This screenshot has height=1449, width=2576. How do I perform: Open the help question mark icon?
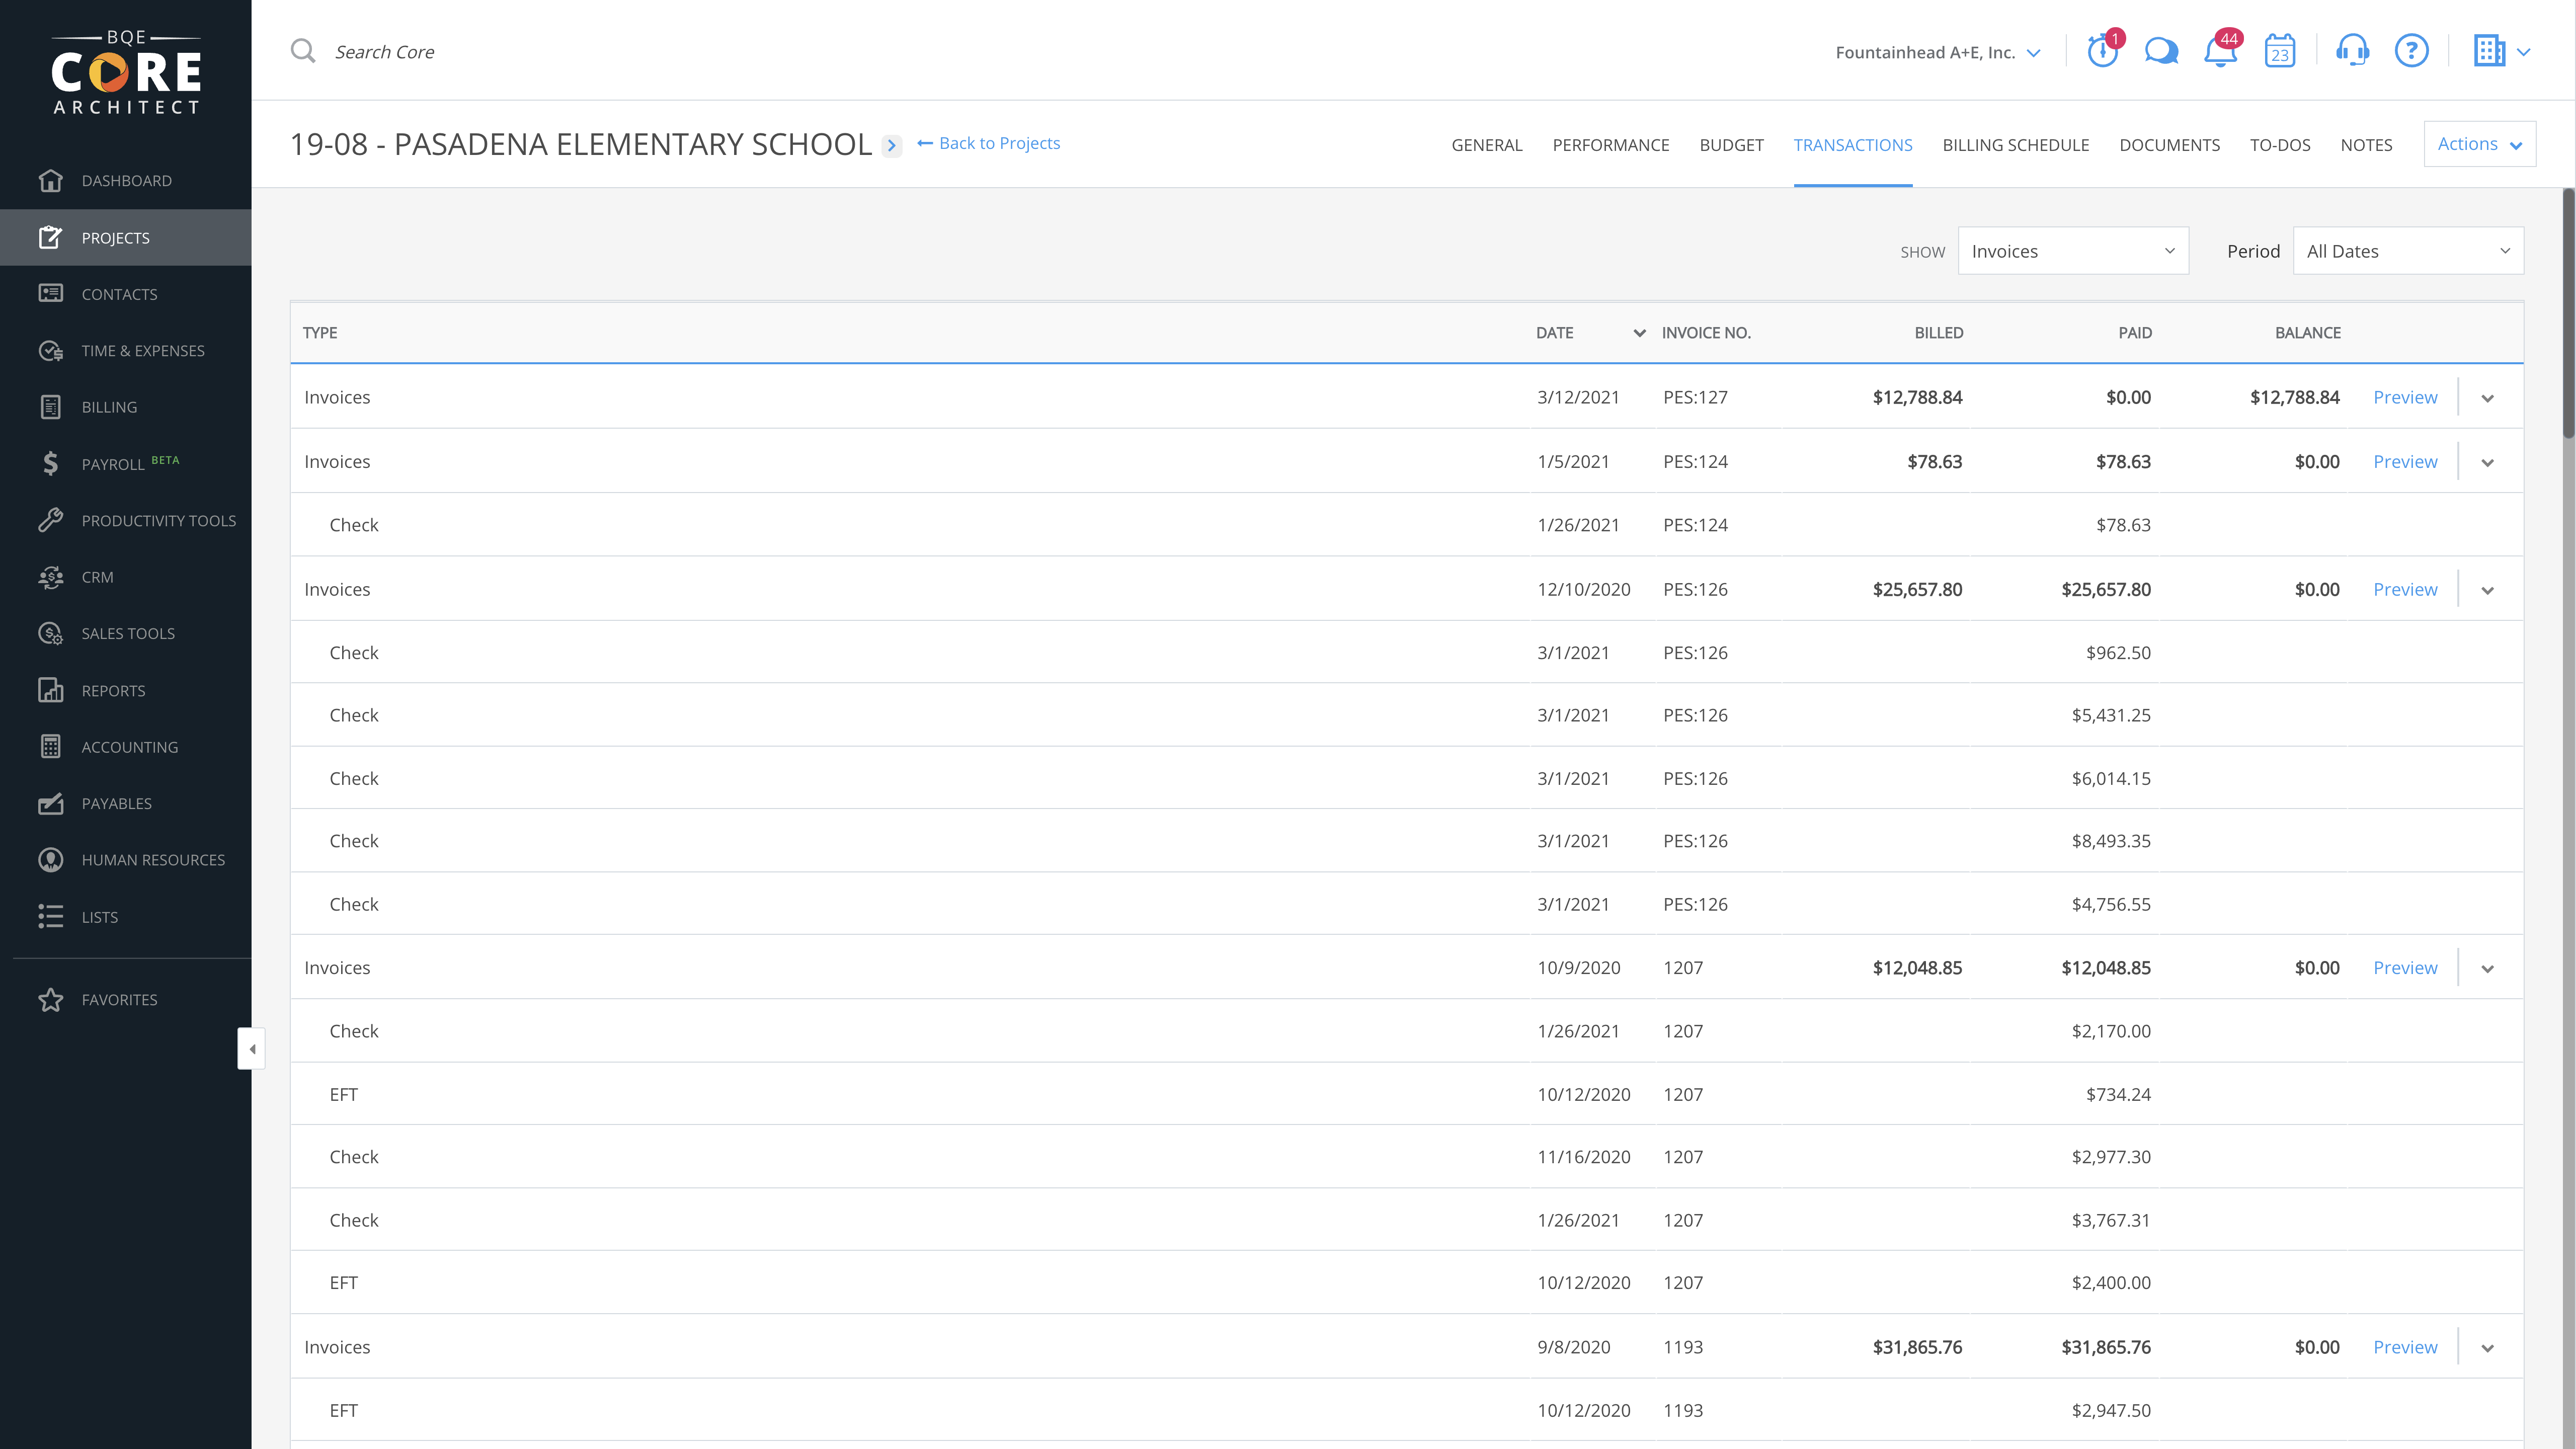(x=2411, y=51)
